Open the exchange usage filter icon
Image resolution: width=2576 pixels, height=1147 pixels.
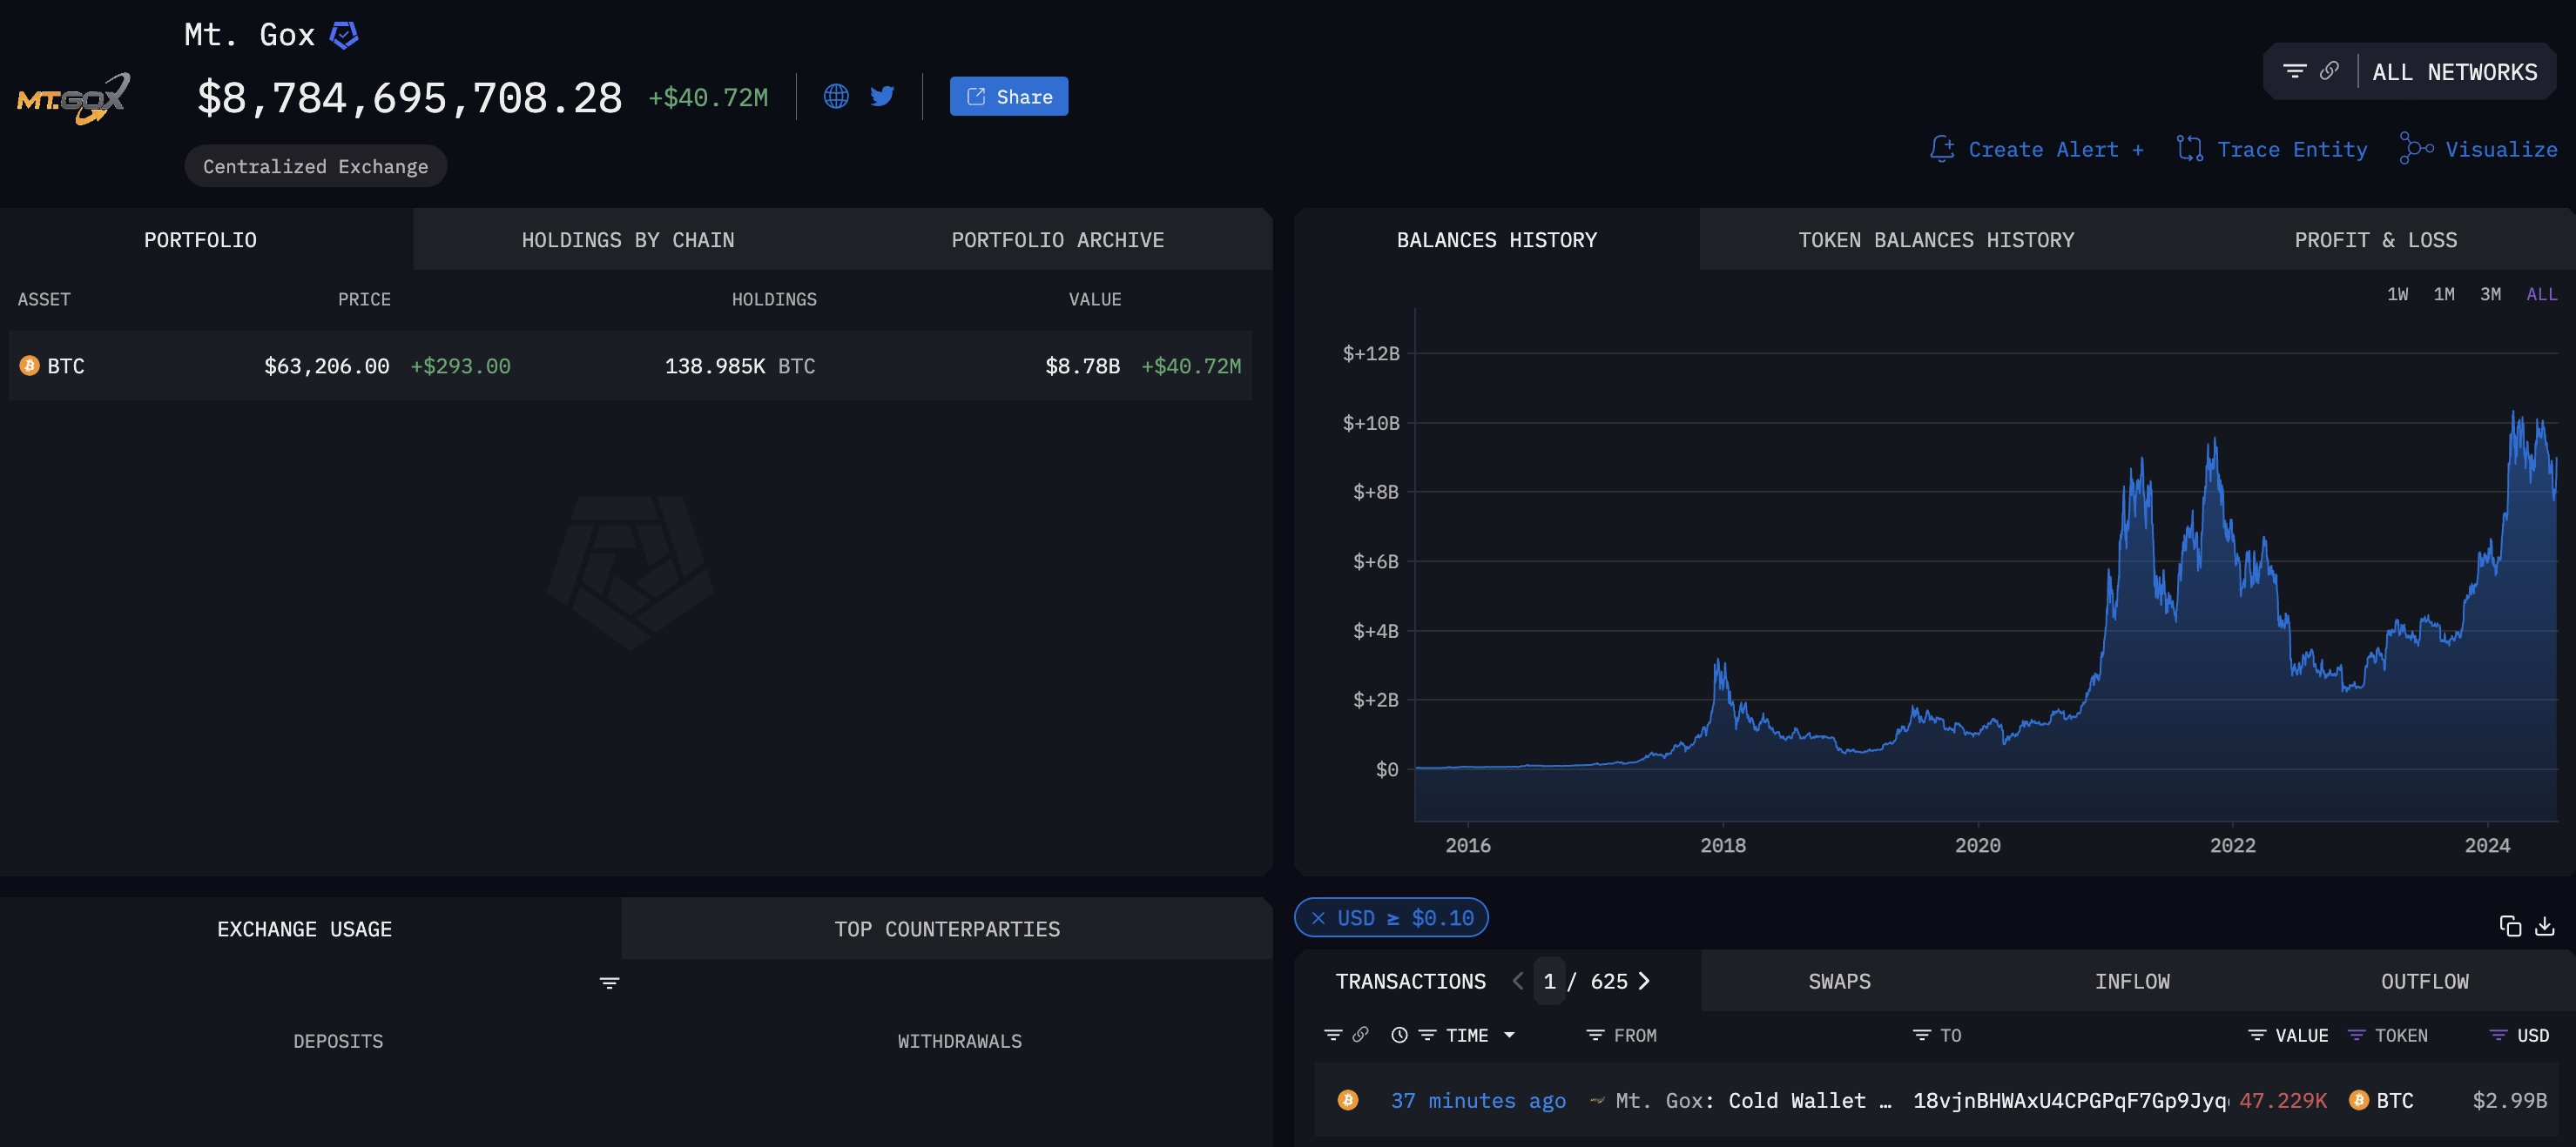(x=609, y=983)
